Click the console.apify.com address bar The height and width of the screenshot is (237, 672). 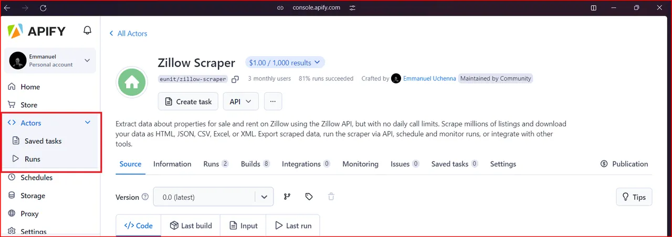coord(317,8)
